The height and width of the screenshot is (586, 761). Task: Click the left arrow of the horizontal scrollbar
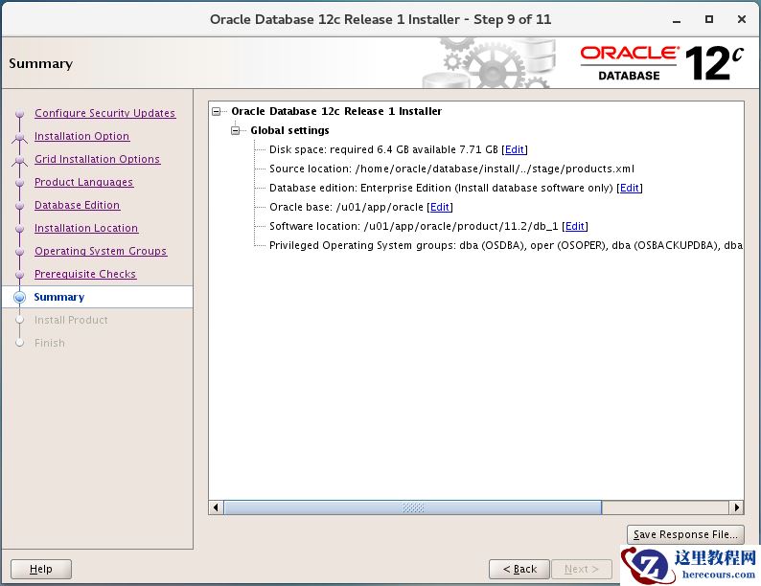[216, 508]
